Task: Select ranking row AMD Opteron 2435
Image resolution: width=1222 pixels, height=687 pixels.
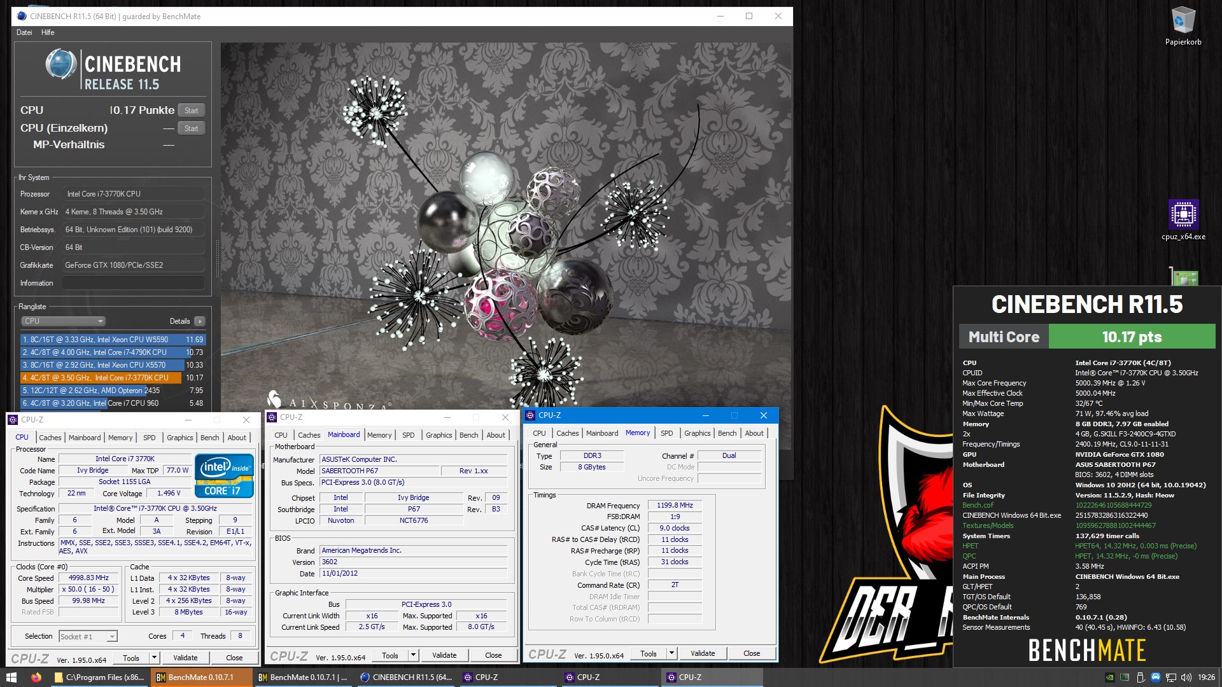Action: point(113,391)
